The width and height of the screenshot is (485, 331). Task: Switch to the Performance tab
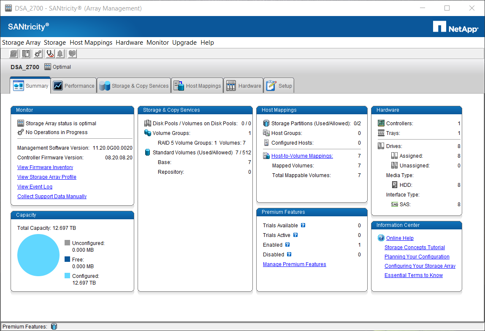pos(74,86)
